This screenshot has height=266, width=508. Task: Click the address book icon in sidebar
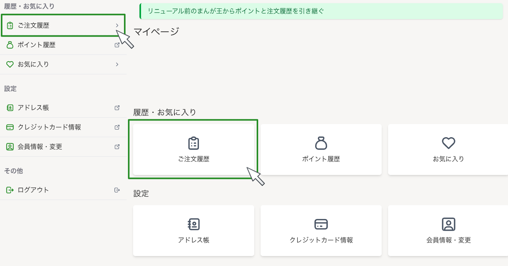point(10,108)
